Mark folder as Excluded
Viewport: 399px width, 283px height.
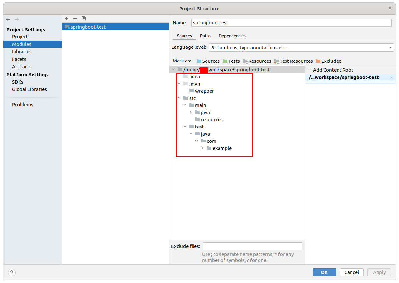(328, 61)
